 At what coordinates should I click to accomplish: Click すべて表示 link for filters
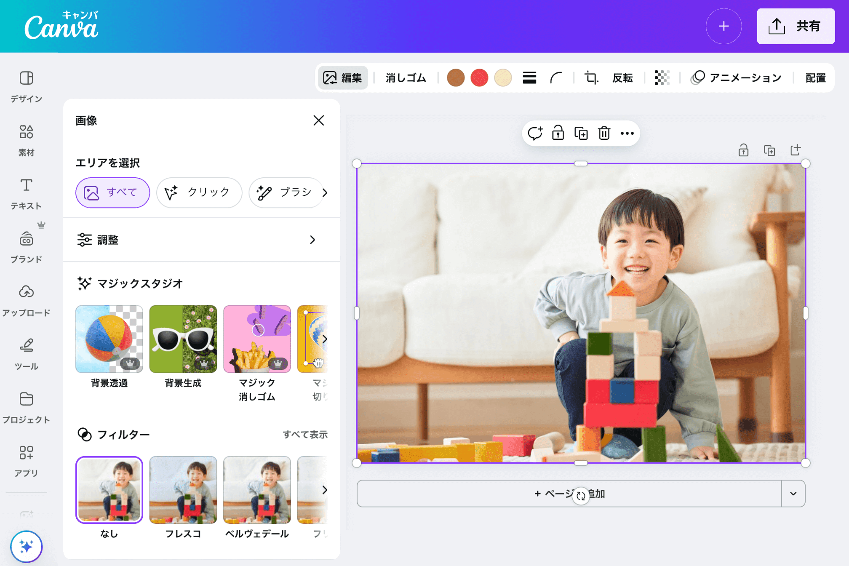pos(305,434)
